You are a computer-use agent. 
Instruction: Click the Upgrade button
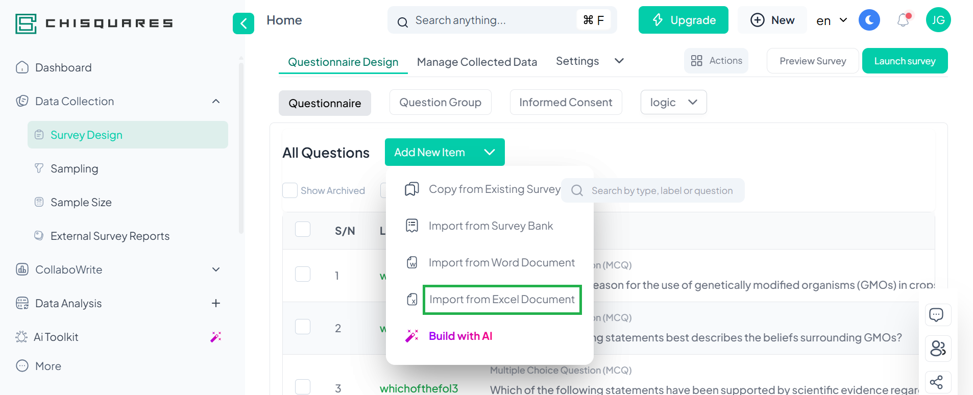click(x=684, y=20)
